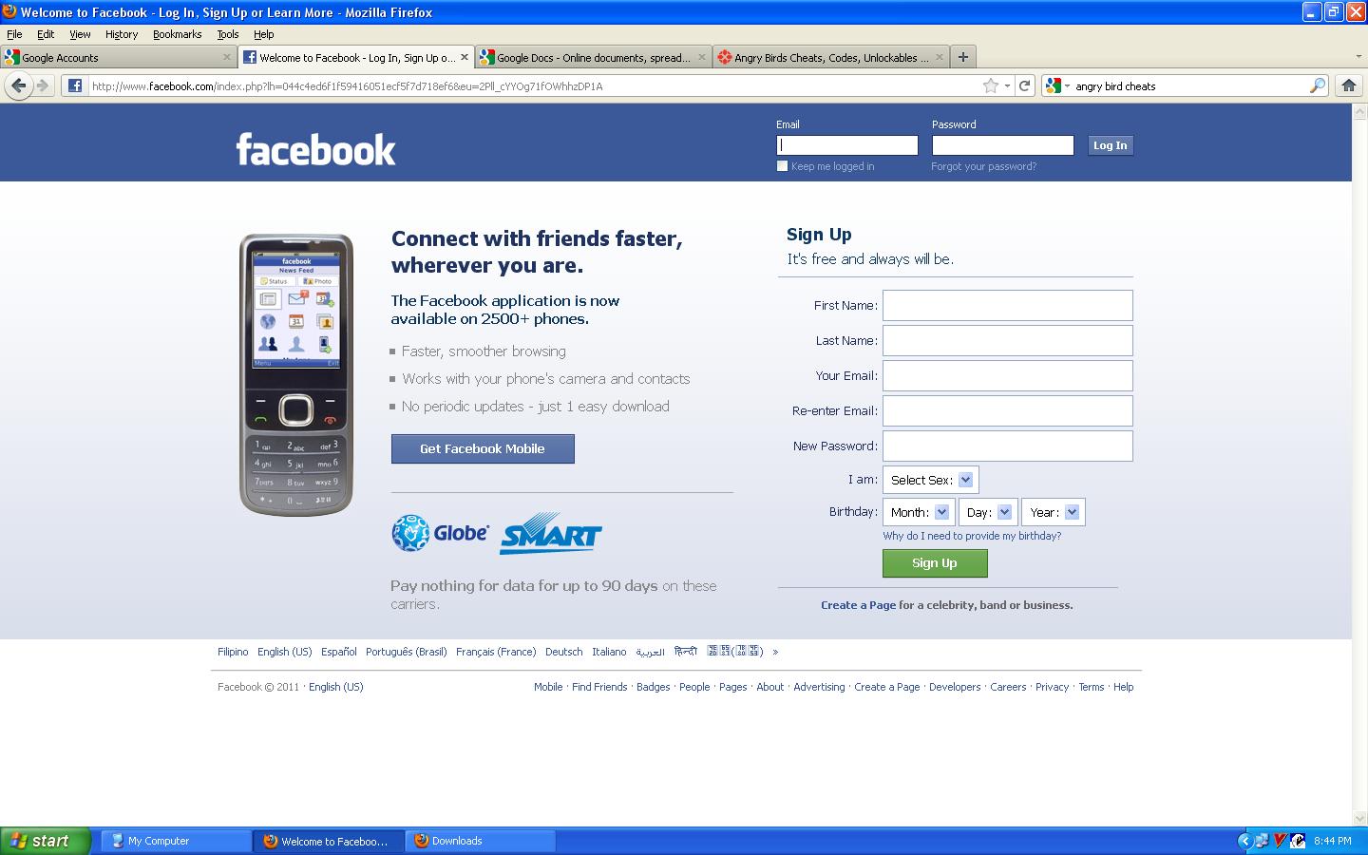Click the Email input field
The image size is (1368, 855).
[x=845, y=144]
